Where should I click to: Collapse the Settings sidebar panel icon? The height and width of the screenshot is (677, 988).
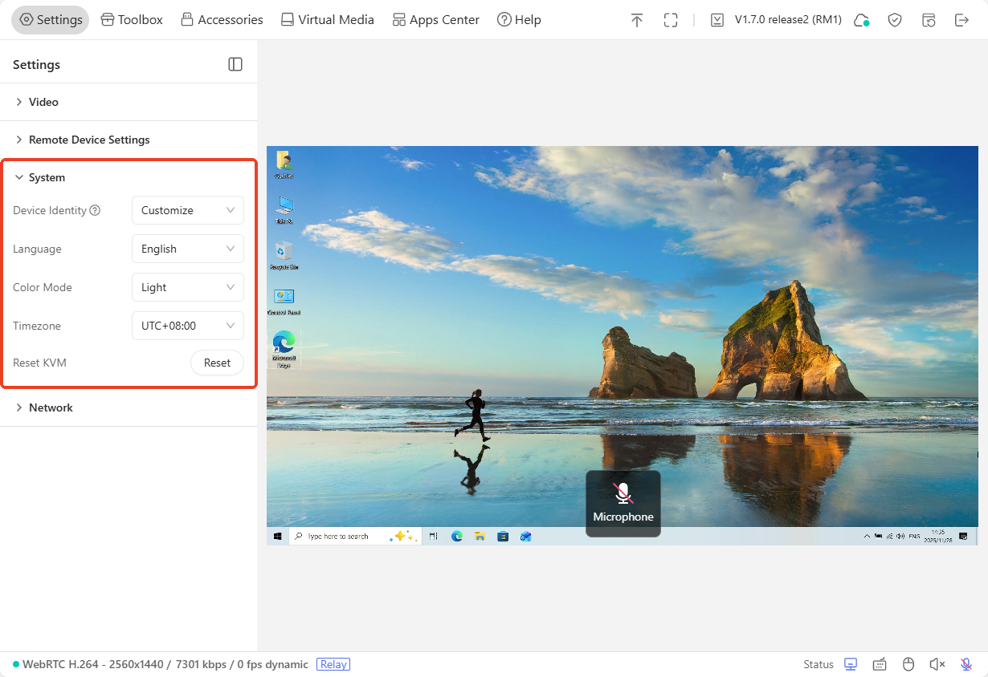[235, 64]
